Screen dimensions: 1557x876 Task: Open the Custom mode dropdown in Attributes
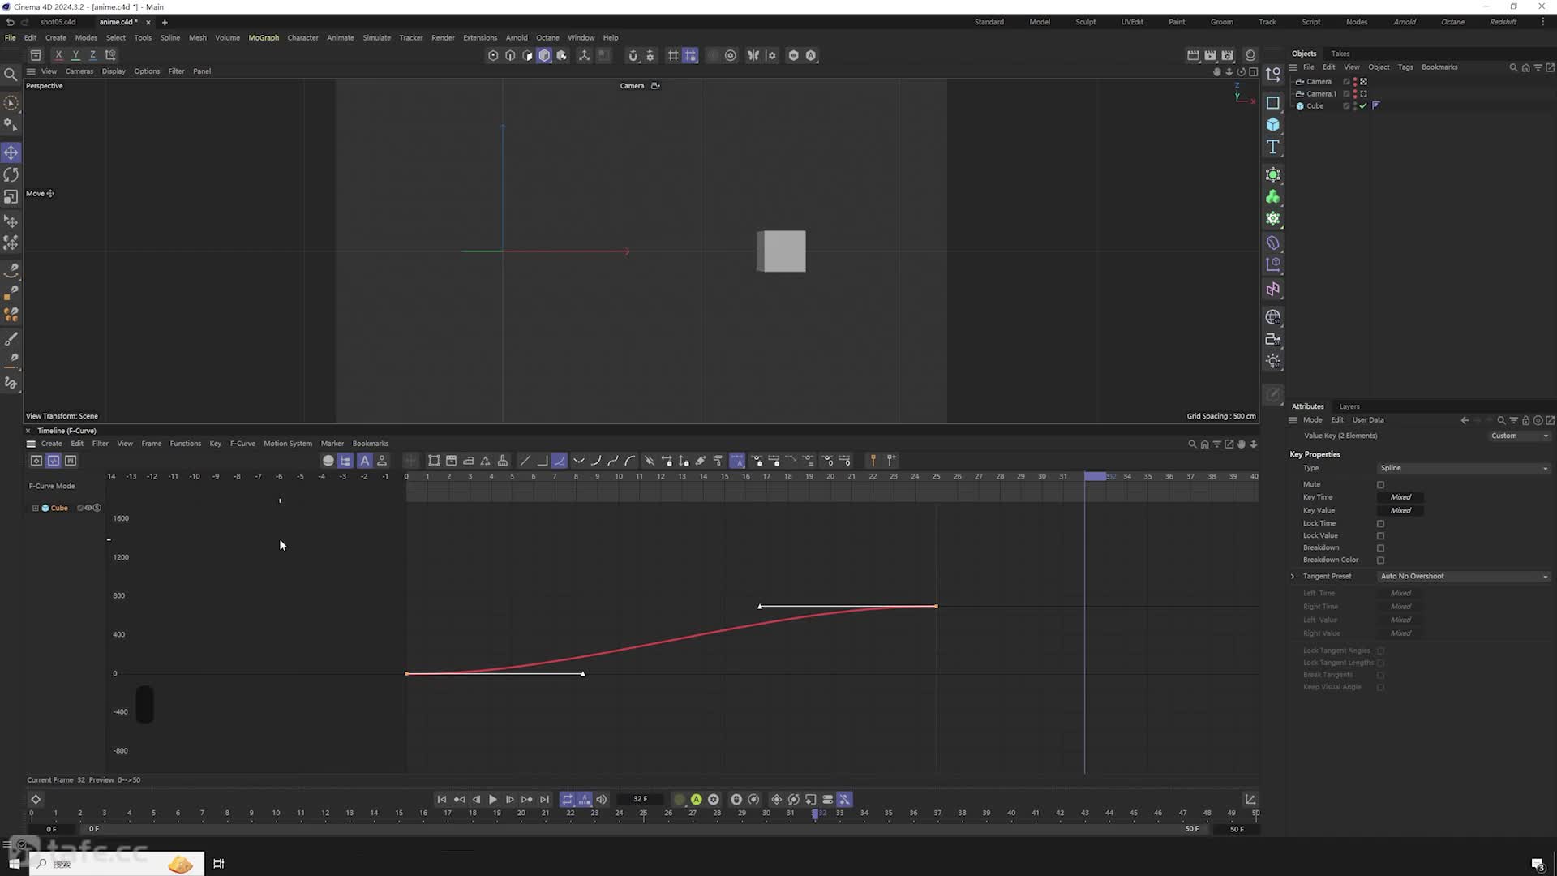pos(1519,436)
